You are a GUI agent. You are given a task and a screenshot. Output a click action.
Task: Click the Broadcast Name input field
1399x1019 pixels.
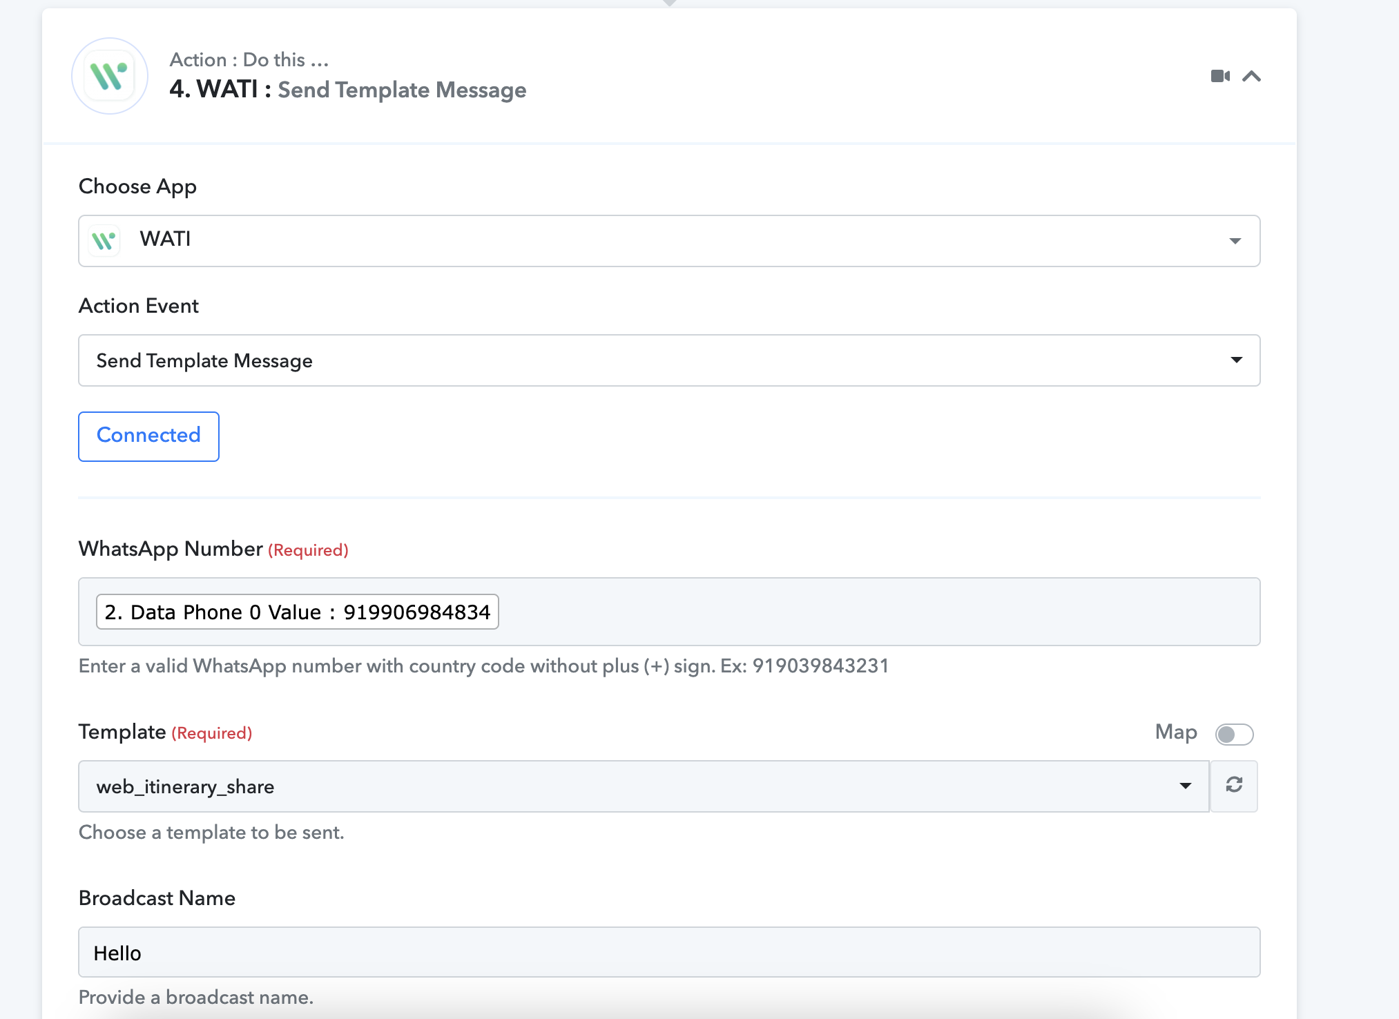coord(669,952)
